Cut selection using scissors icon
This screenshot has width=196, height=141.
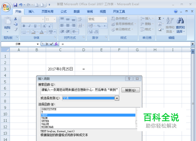tap(16, 19)
